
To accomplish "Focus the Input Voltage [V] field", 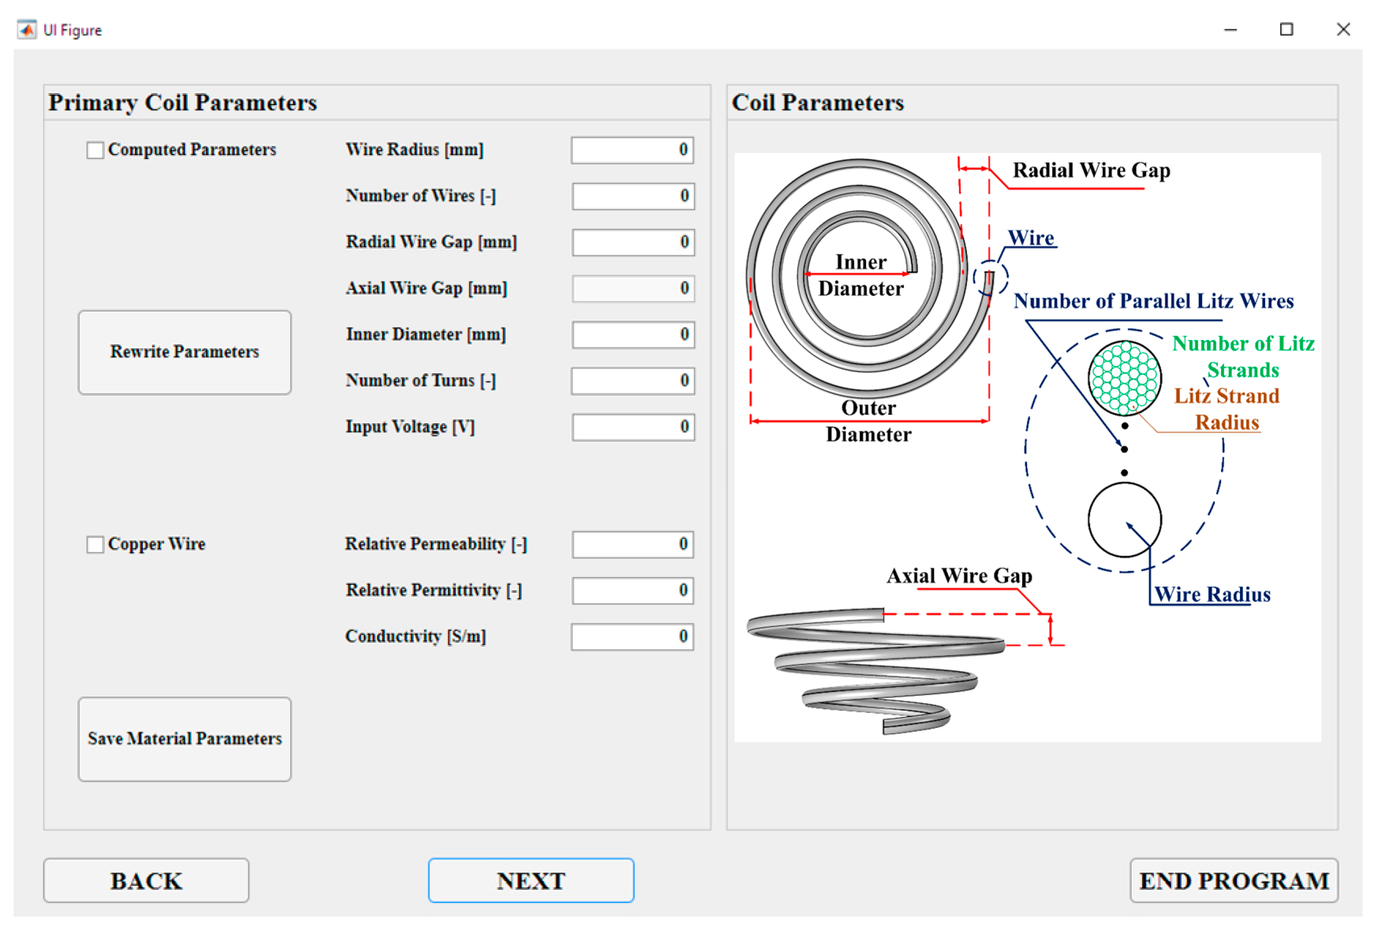I will 633,427.
